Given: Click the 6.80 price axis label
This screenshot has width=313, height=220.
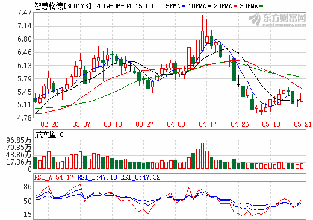Looking at the screenshot, I should (25, 39).
